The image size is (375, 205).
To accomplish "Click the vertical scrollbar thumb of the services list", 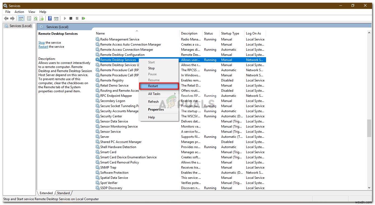I will click(369, 128).
